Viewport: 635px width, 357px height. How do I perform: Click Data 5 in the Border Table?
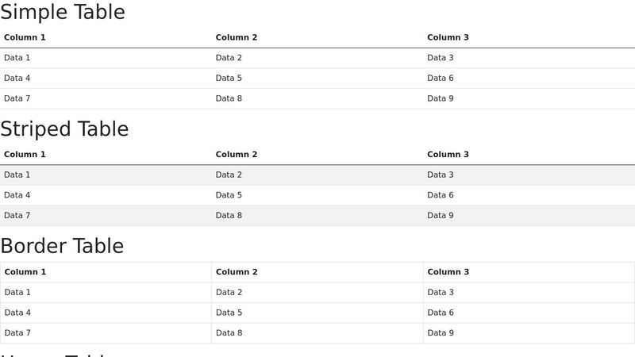(x=229, y=313)
